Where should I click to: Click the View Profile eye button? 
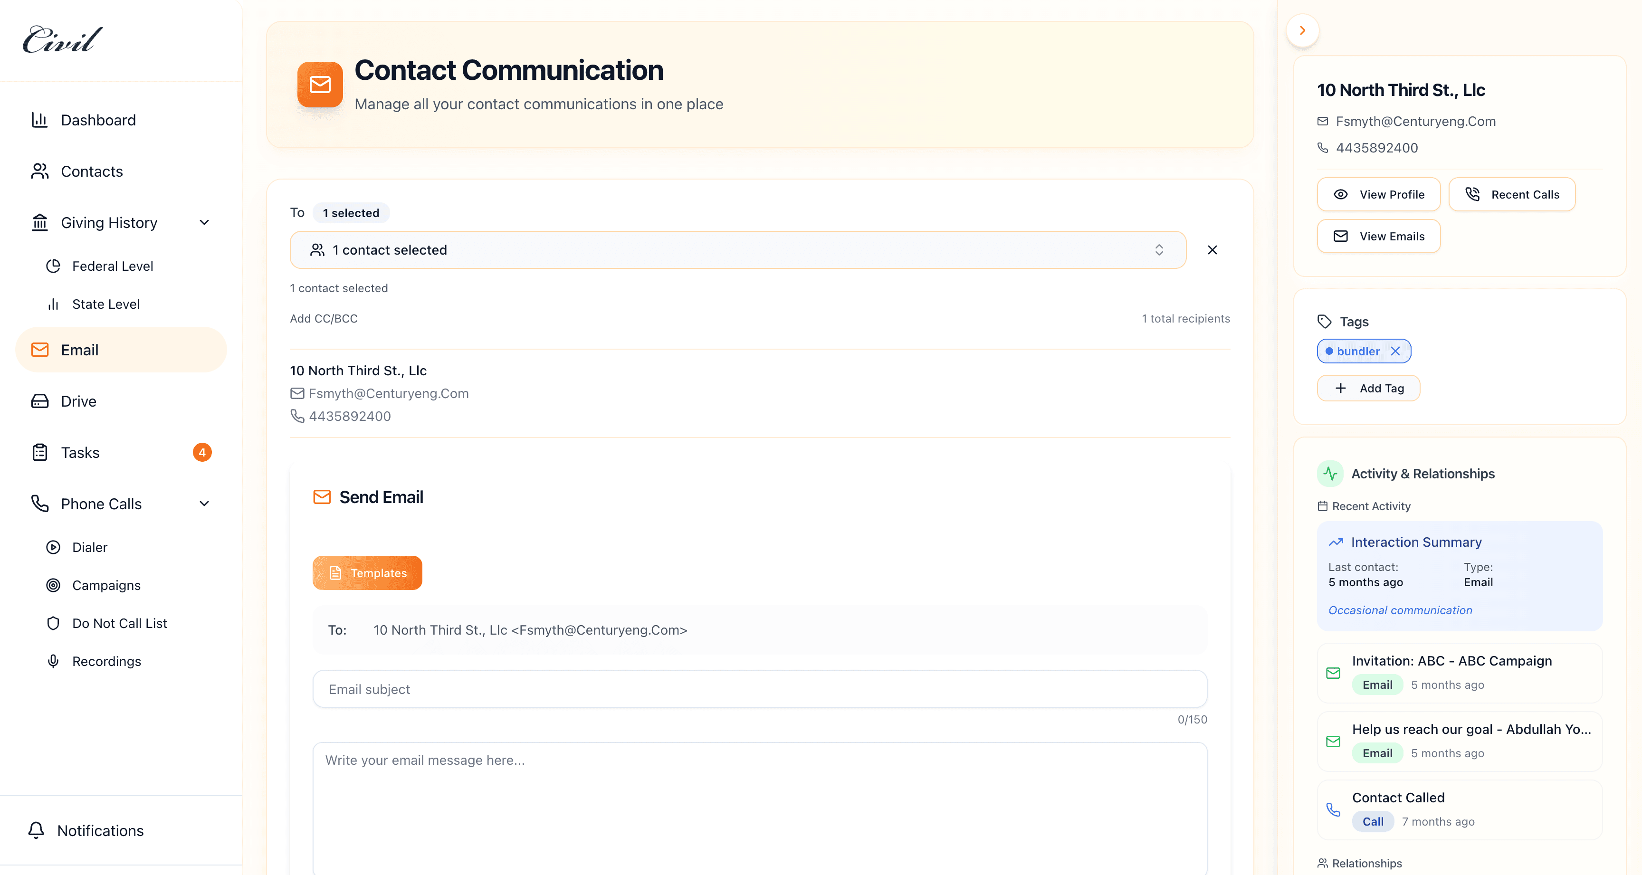[1378, 194]
